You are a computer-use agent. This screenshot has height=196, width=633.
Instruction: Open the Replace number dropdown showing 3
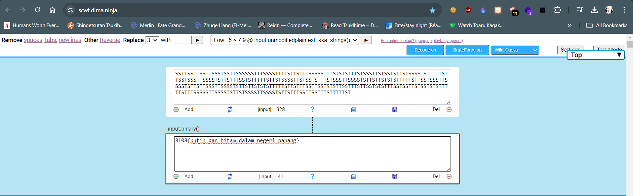coord(152,40)
